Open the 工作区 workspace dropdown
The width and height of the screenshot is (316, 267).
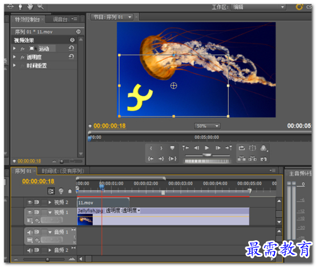pyautogui.click(x=258, y=7)
